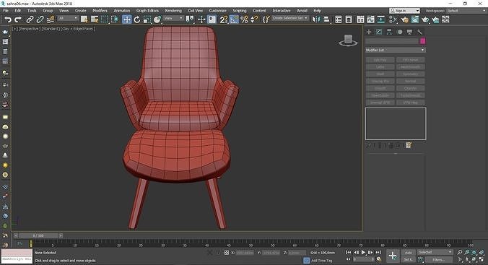Screen dimensions: 488x265
Task: Open the Create Selection Set dropdown
Action: (x=289, y=18)
